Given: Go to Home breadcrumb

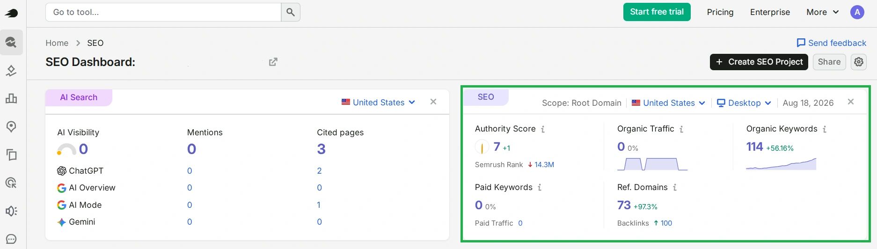Looking at the screenshot, I should coord(57,43).
